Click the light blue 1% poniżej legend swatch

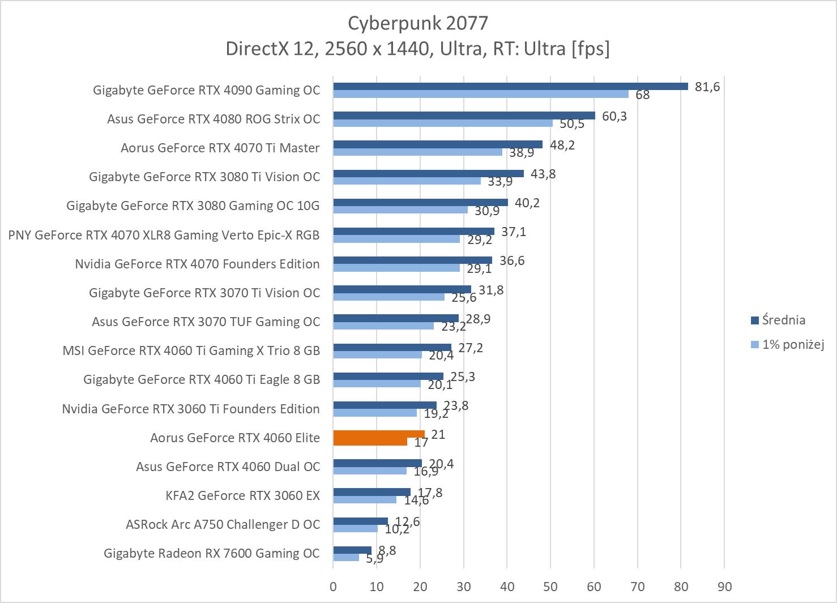tap(754, 344)
